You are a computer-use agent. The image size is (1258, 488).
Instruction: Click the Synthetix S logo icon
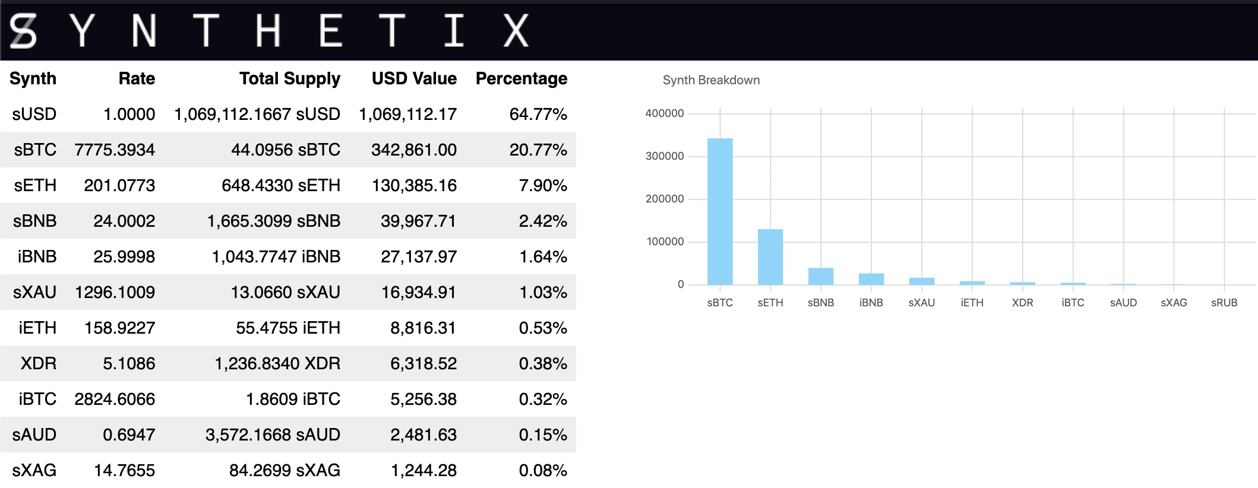coord(23,31)
